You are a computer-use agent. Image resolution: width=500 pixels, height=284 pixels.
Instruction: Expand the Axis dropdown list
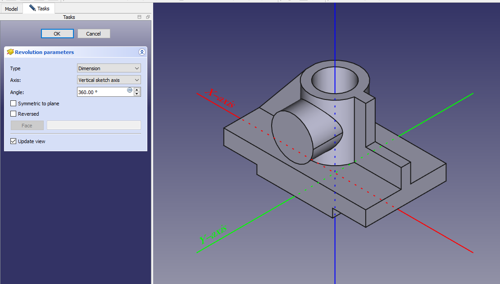[x=109, y=80]
